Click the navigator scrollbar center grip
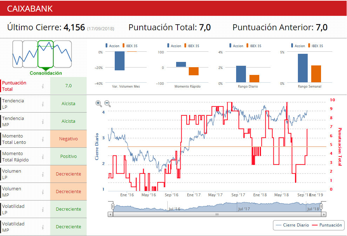 pos(217,215)
